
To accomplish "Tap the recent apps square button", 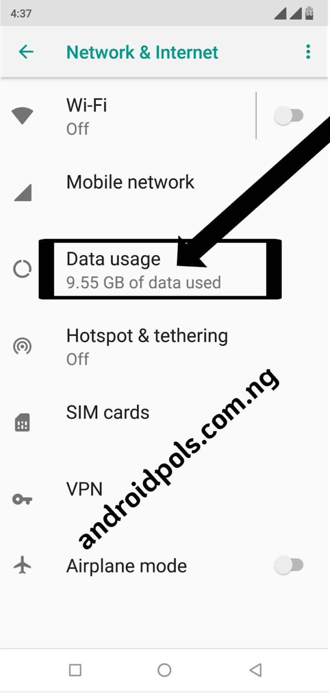I will (x=75, y=670).
